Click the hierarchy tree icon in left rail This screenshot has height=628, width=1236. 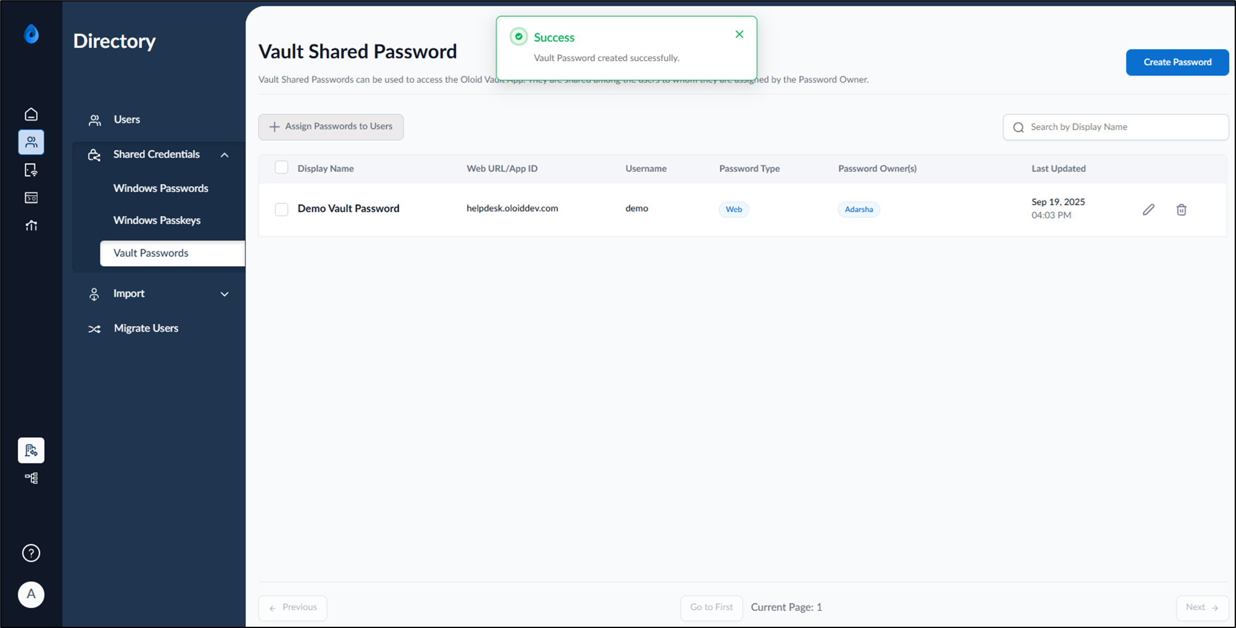pyautogui.click(x=31, y=478)
